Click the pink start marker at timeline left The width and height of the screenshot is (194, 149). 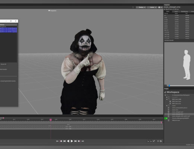point(4,118)
